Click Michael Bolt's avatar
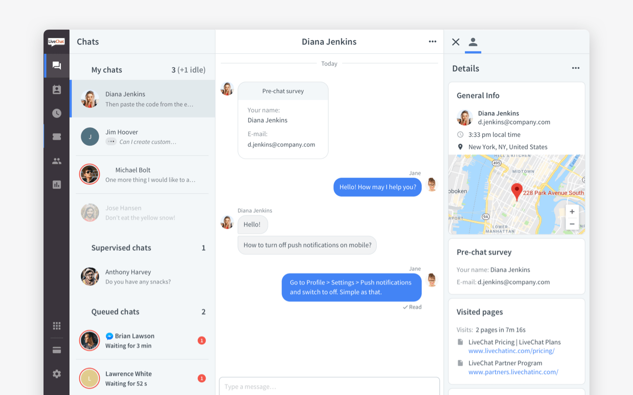Viewport: 633px width, 395px height. pyautogui.click(x=90, y=174)
